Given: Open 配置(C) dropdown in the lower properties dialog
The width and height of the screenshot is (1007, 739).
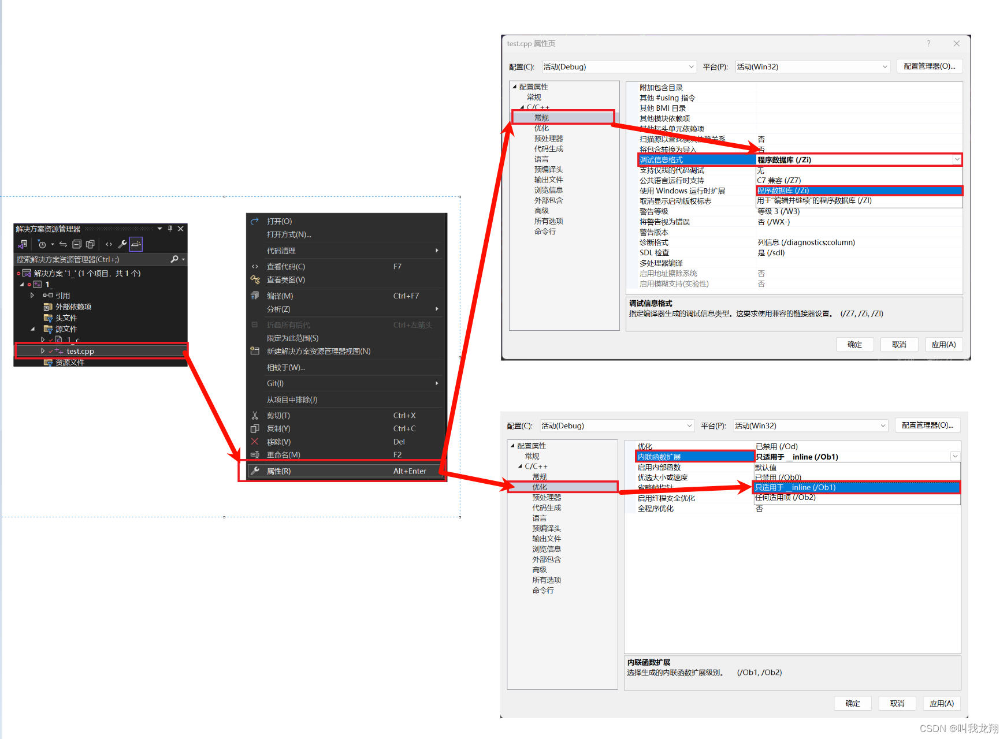Looking at the screenshot, I should (x=617, y=426).
